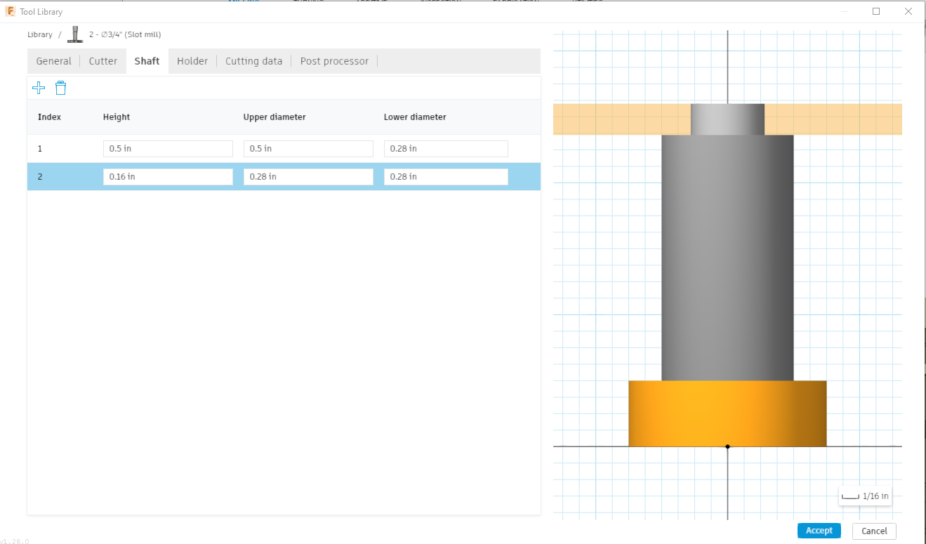Viewport: 926px width, 544px height.
Task: Edit Lower diameter of segment 2
Action: tap(445, 176)
